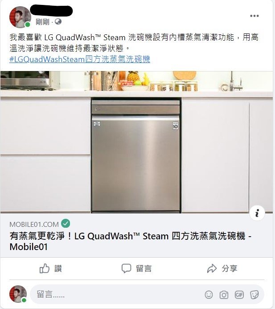This screenshot has height=309, width=275.
Task: Insert a GIF into the comment
Action: coord(239,295)
